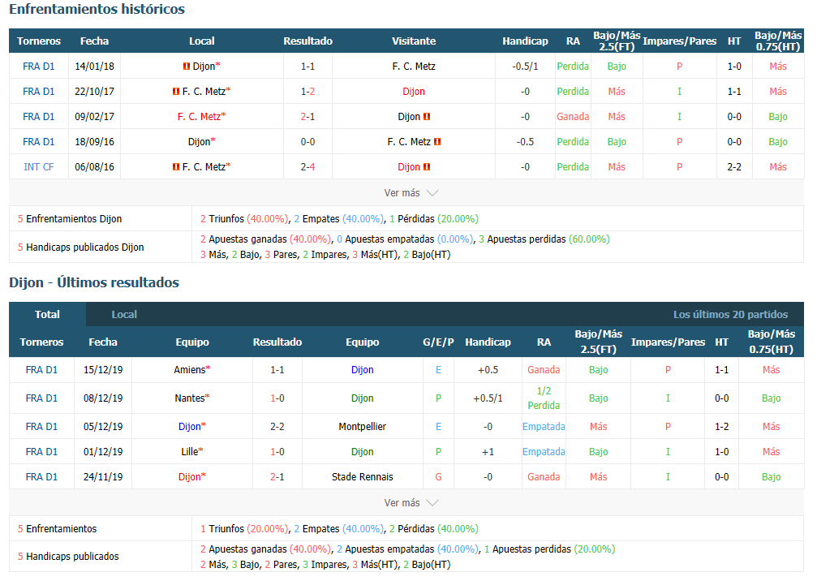Open INT CF link for 06/08/16 match

point(39,166)
